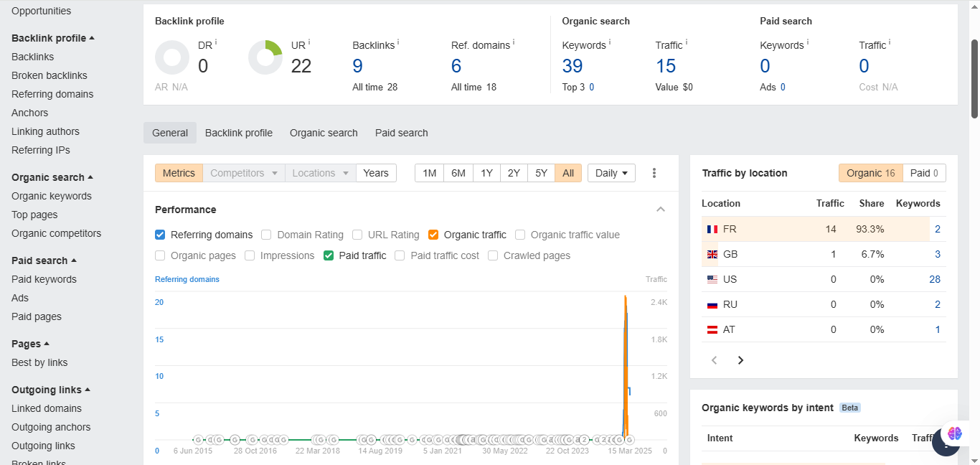Go to previous page of locations
Image resolution: width=980 pixels, height=465 pixels.
click(x=715, y=360)
